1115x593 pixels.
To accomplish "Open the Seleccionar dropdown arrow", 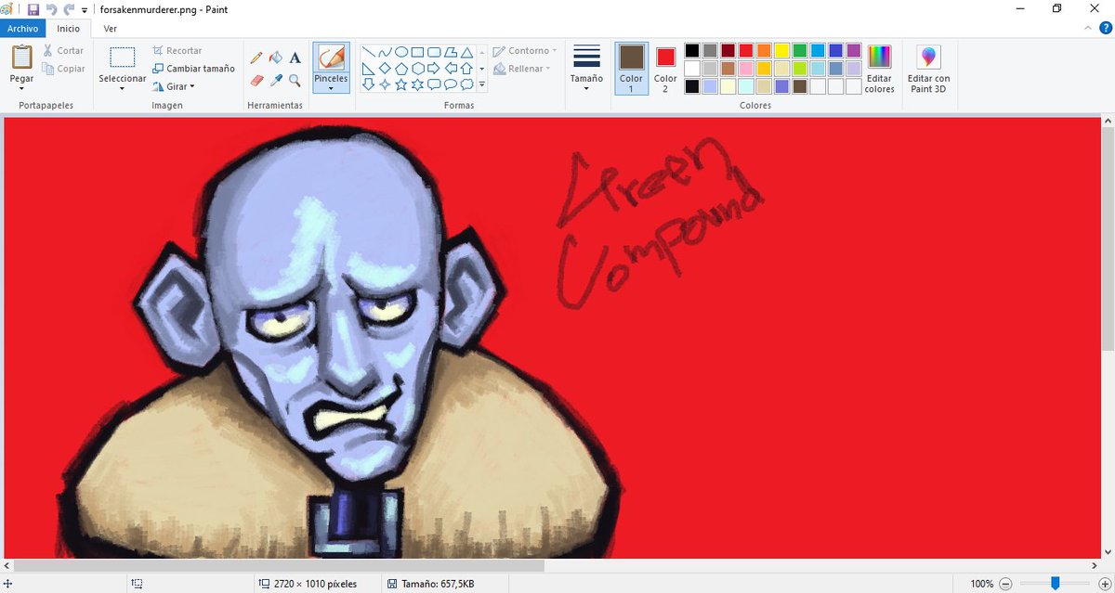I will (123, 89).
